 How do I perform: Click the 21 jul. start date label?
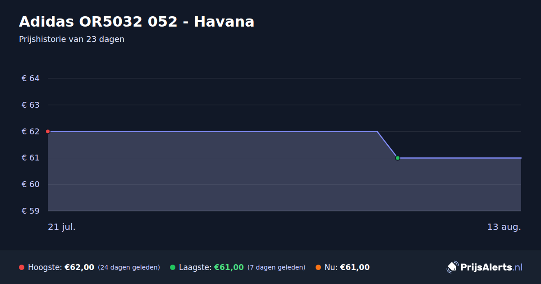click(62, 227)
